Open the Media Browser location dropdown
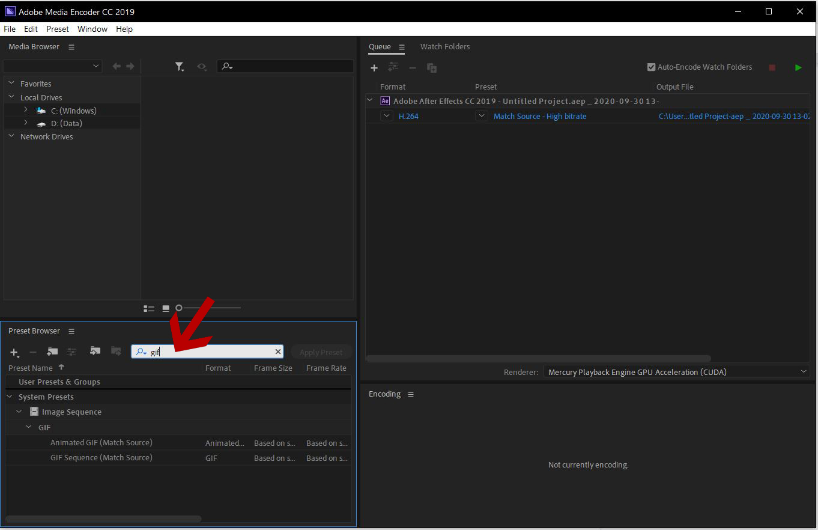The height and width of the screenshot is (530, 818). (53, 66)
